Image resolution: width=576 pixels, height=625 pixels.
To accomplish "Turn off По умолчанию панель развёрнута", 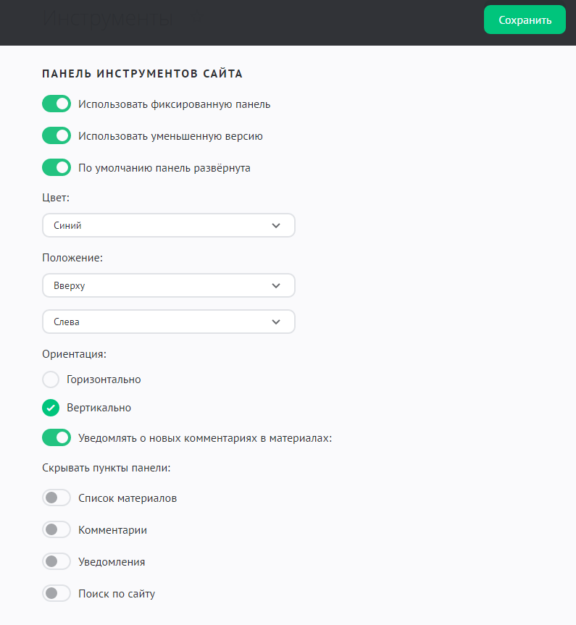I will tap(57, 168).
